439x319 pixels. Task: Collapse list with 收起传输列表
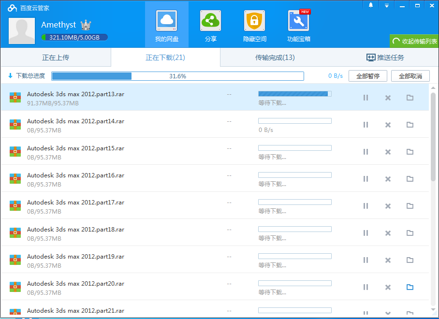414,41
